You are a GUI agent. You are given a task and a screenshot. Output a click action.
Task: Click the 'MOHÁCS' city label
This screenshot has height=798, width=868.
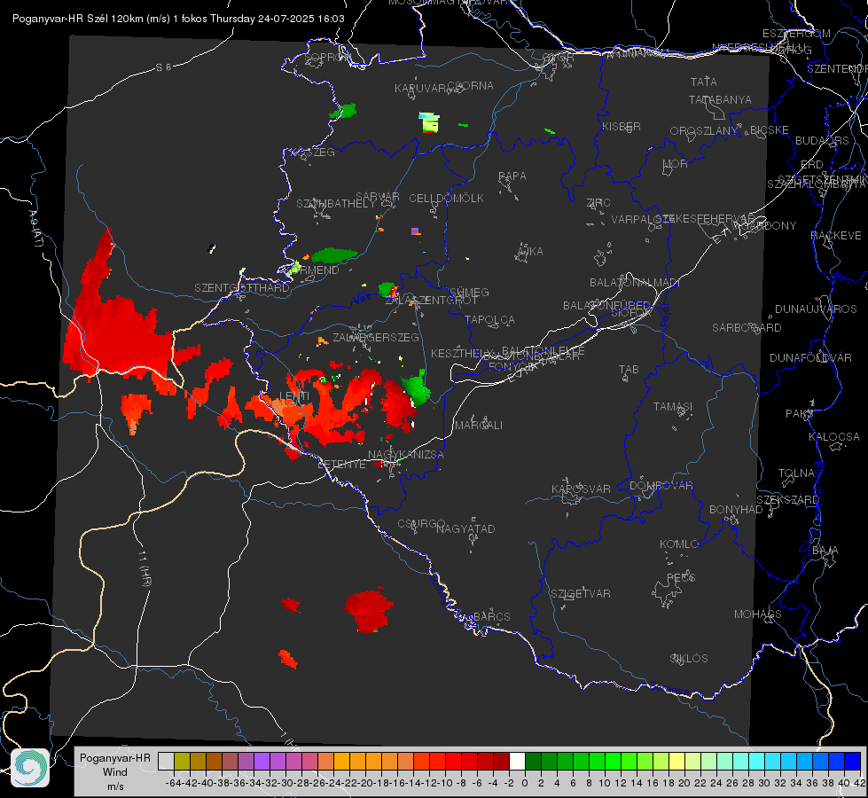757,614
